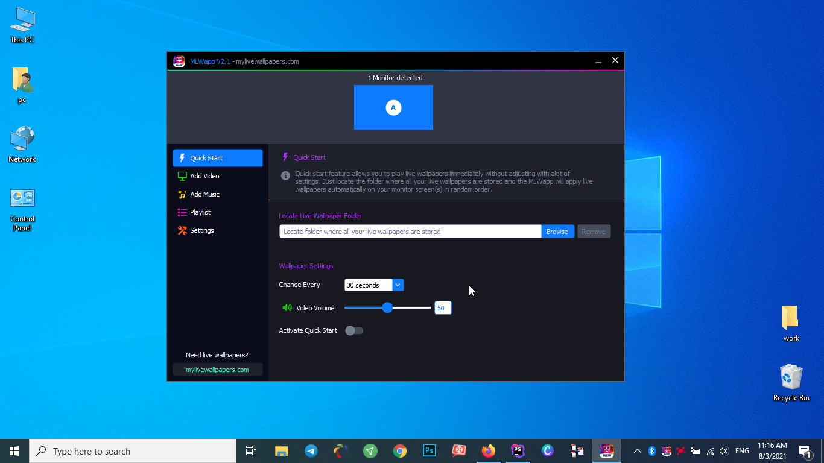Open Photoshop from the taskbar
Image resolution: width=824 pixels, height=463 pixels.
click(x=429, y=451)
